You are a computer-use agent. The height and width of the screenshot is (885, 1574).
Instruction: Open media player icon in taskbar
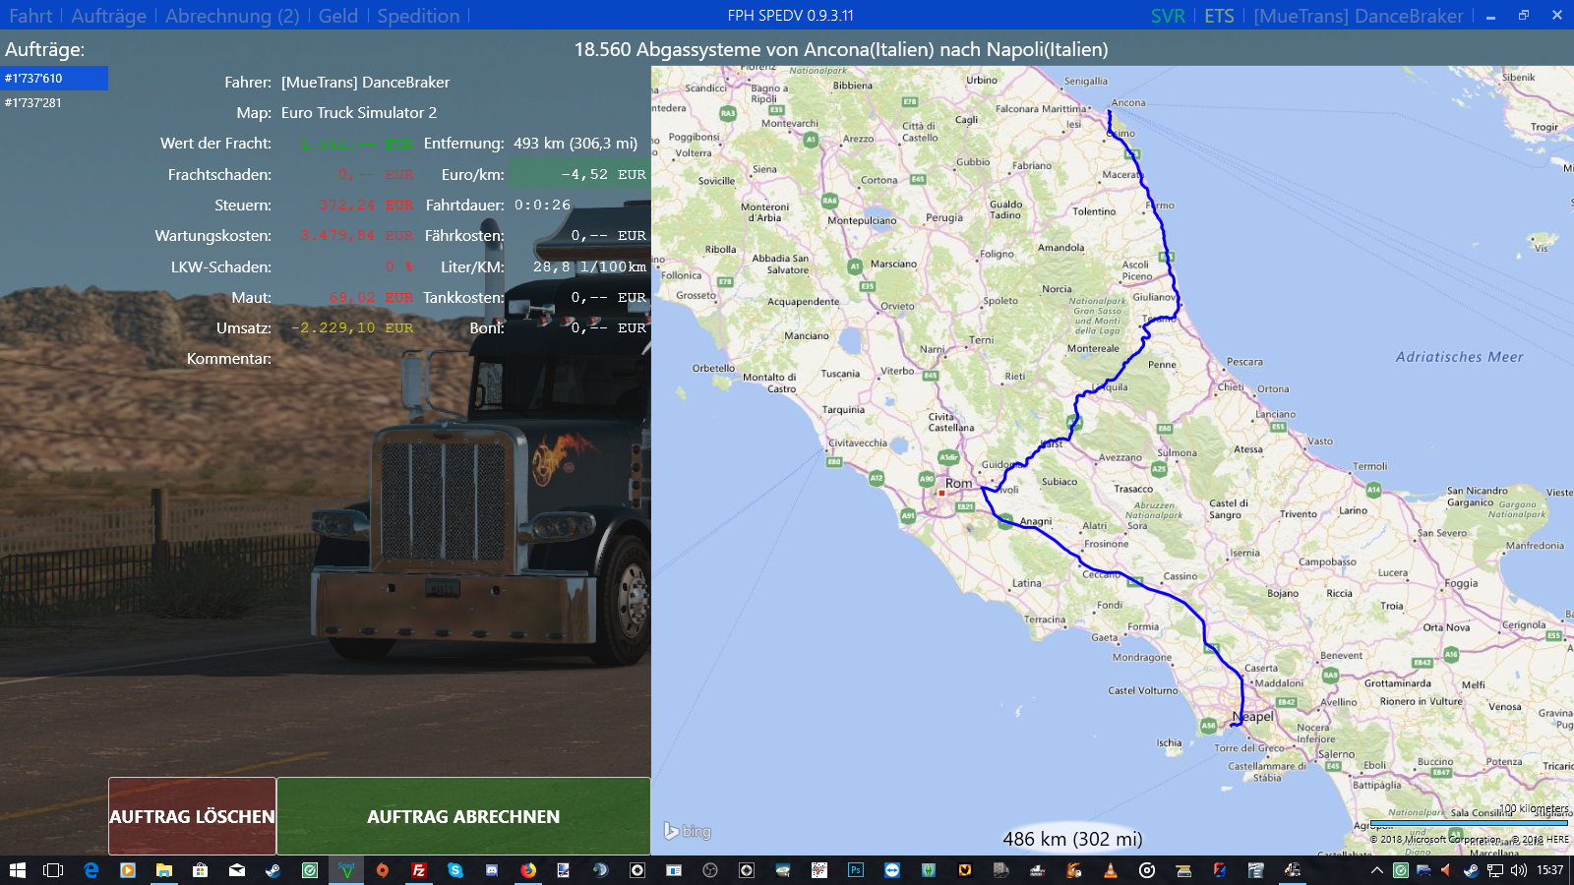tap(127, 870)
